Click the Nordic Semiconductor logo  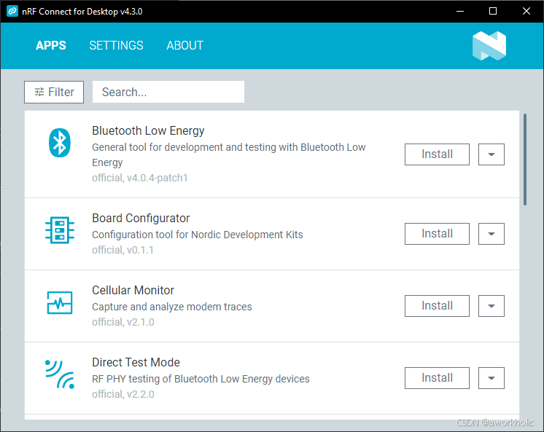tap(489, 46)
